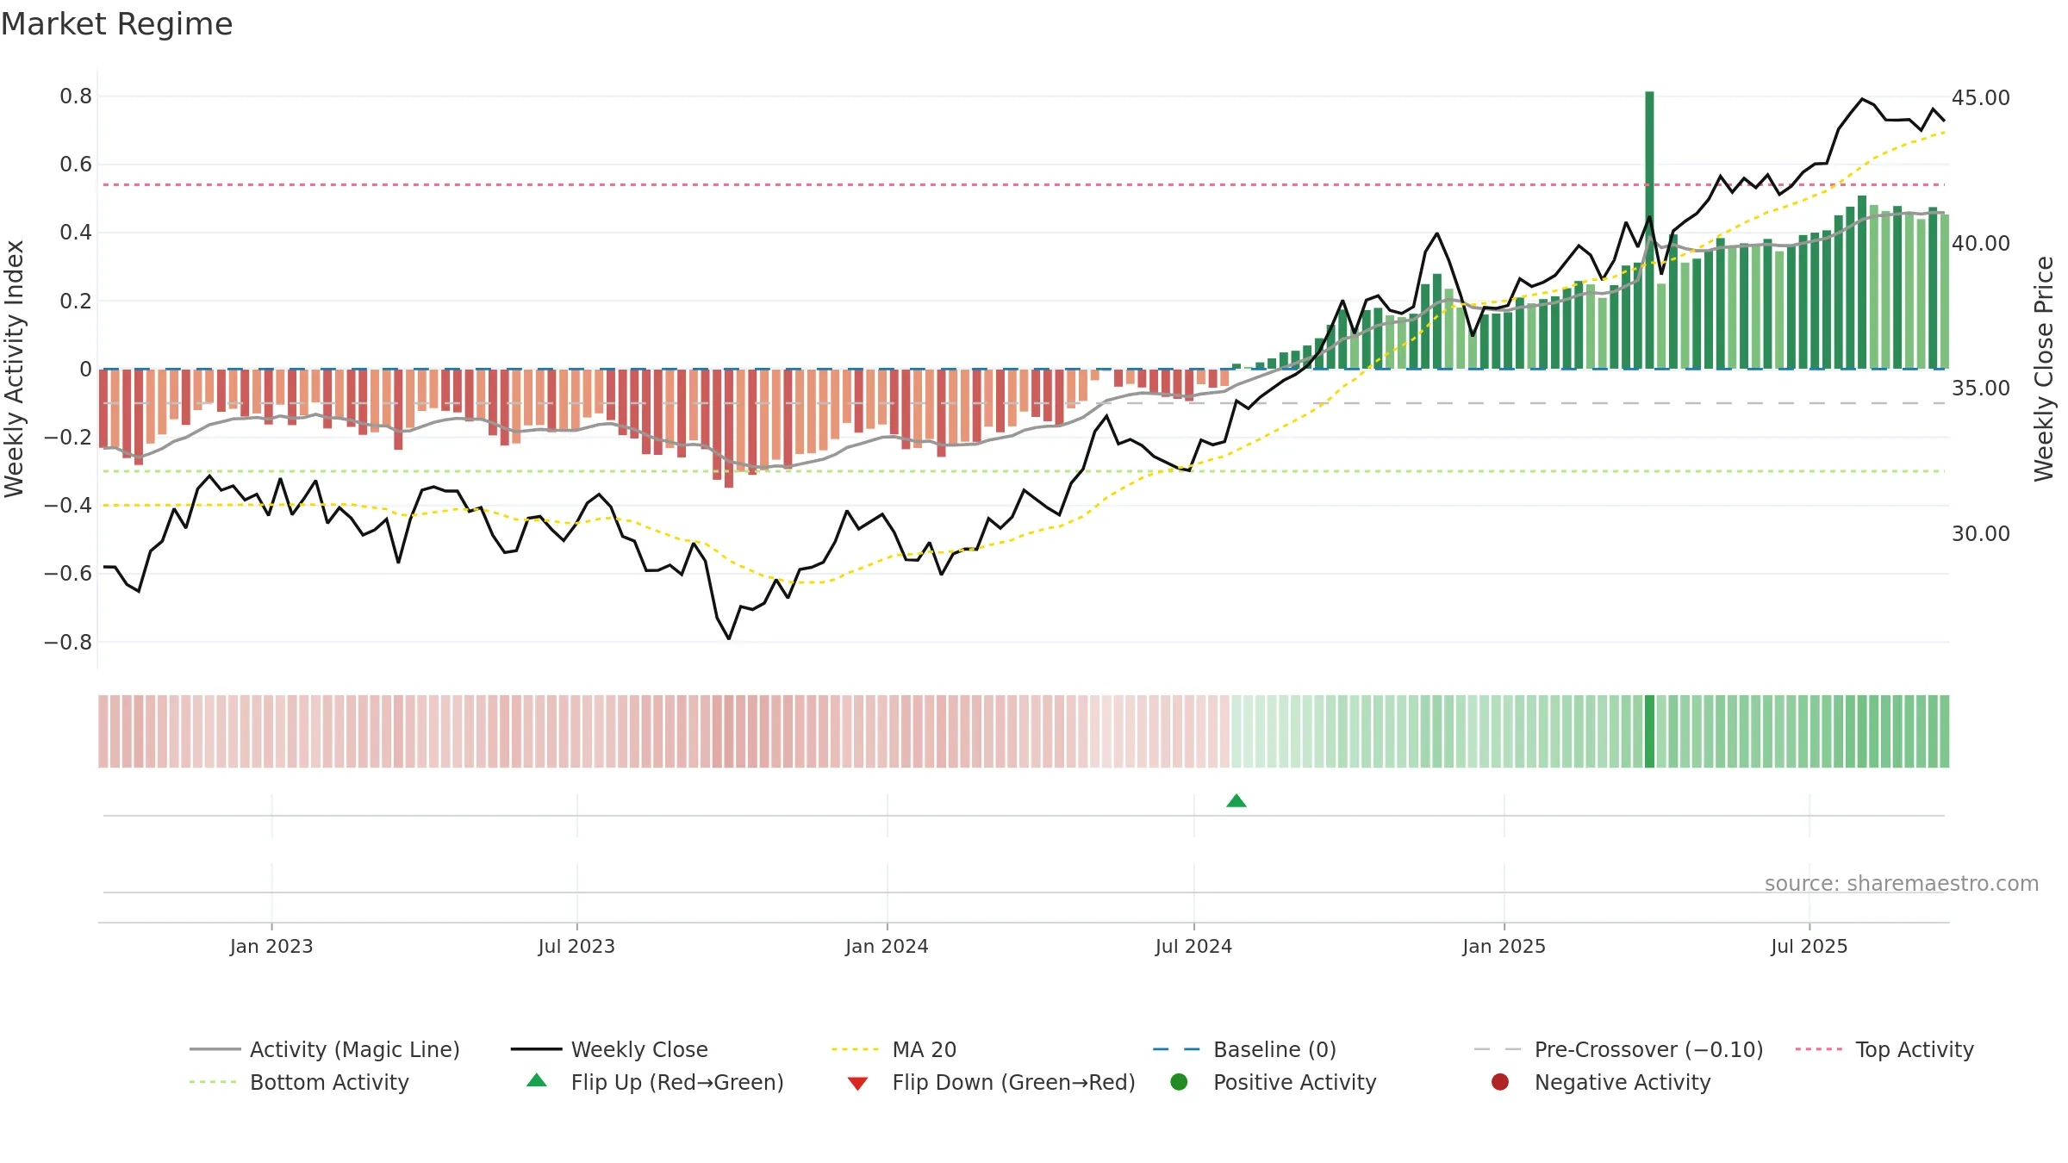Toggle the Activity (Magic Line) legend entry
The image size is (2068, 1163).
[x=325, y=1049]
